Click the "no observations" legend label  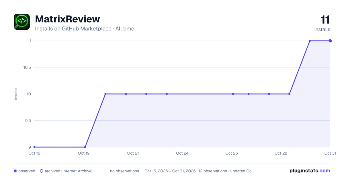(124, 171)
